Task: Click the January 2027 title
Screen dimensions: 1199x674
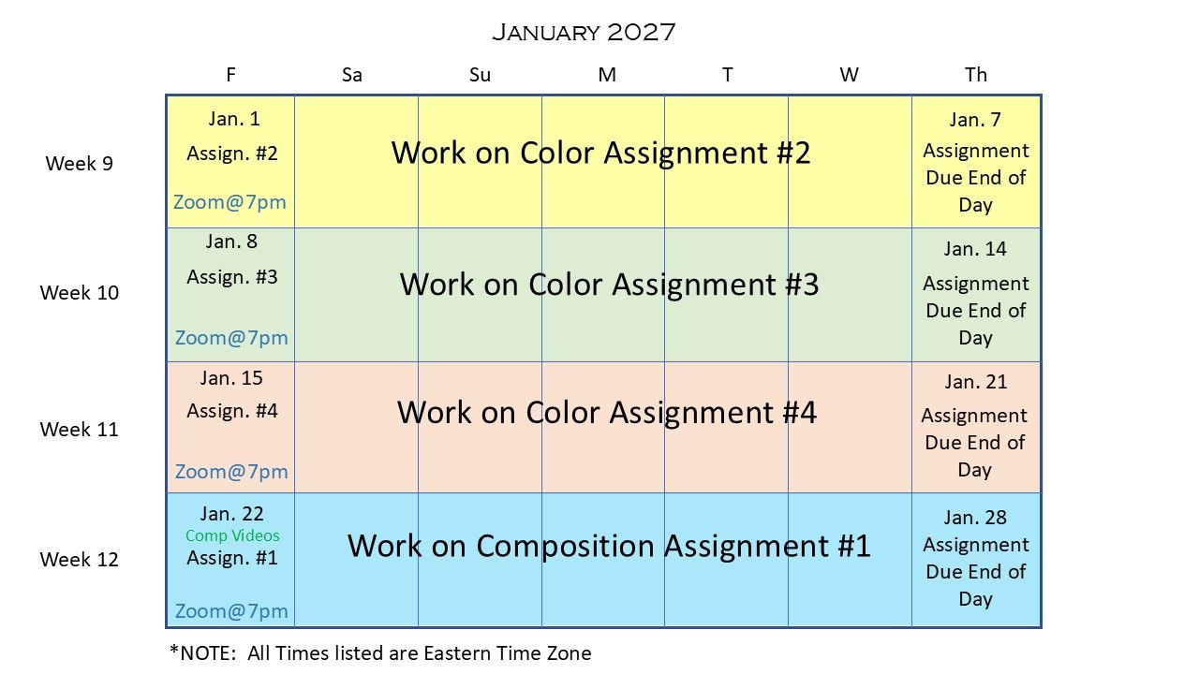Action: [x=584, y=32]
